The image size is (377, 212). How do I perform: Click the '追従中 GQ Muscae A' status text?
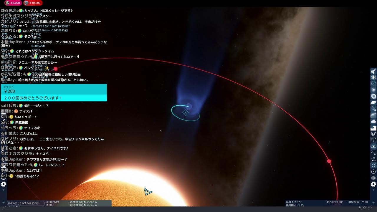click(83, 205)
